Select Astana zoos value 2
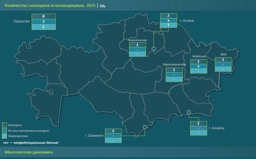 (x=168, y=16)
